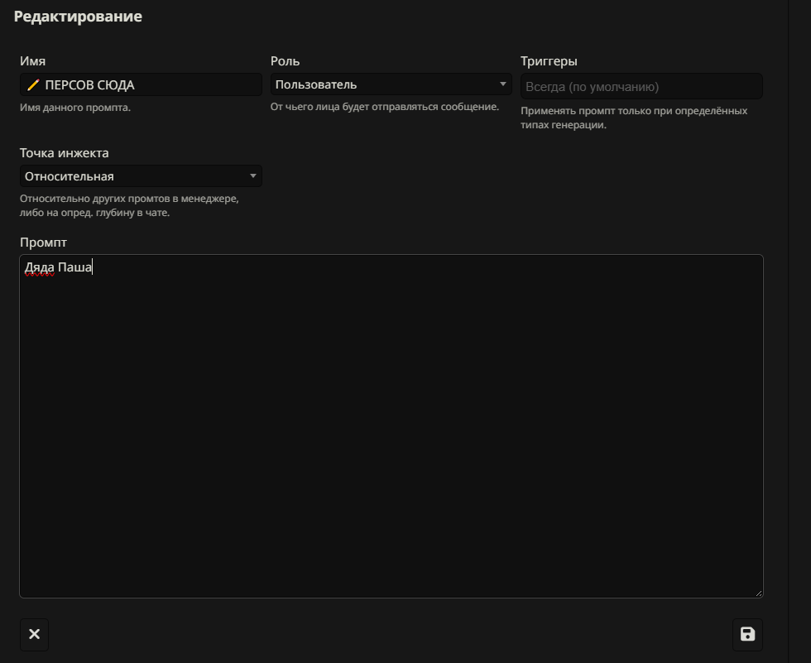
Task: Click the Промпт label
Action: (x=43, y=243)
